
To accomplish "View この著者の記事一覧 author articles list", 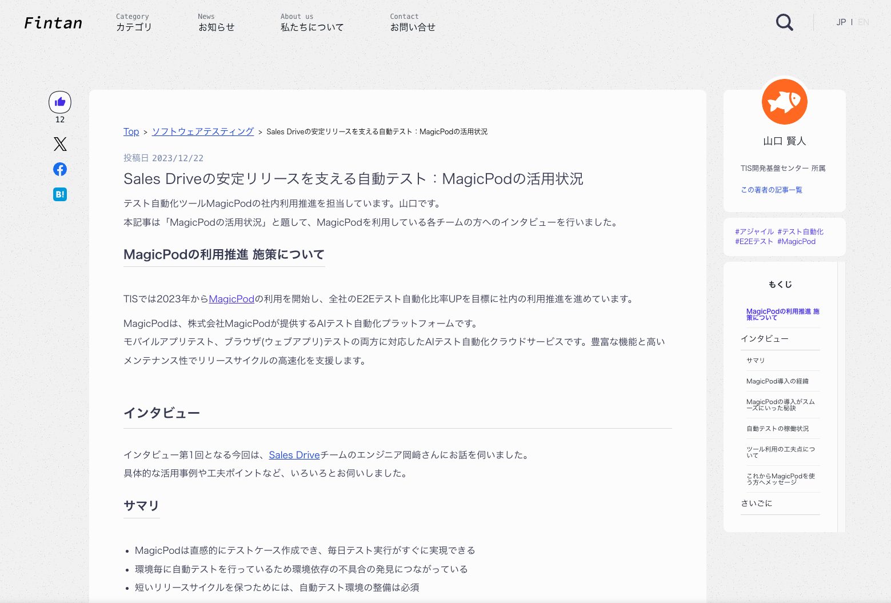I will [x=772, y=190].
